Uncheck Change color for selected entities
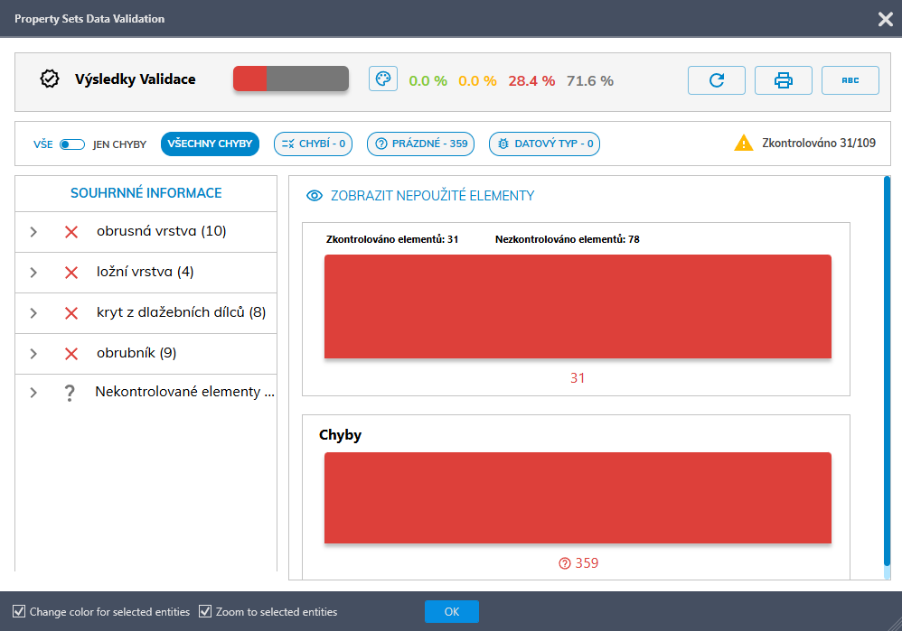This screenshot has width=902, height=631. click(x=19, y=612)
